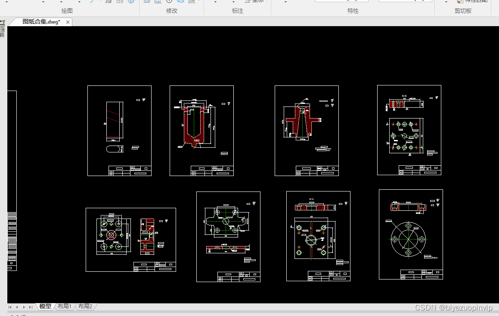Viewport: 499px width, 316px height.
Task: Select the slot-shaped part drawing sheet
Action: click(119, 131)
